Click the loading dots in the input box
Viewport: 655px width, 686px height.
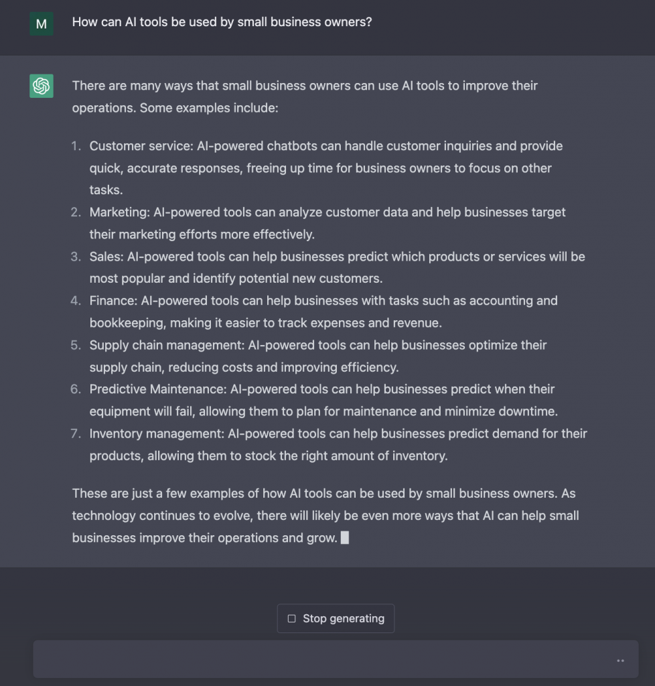coord(620,661)
